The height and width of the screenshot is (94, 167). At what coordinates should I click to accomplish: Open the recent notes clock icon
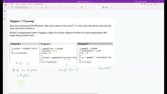tap(5, 19)
